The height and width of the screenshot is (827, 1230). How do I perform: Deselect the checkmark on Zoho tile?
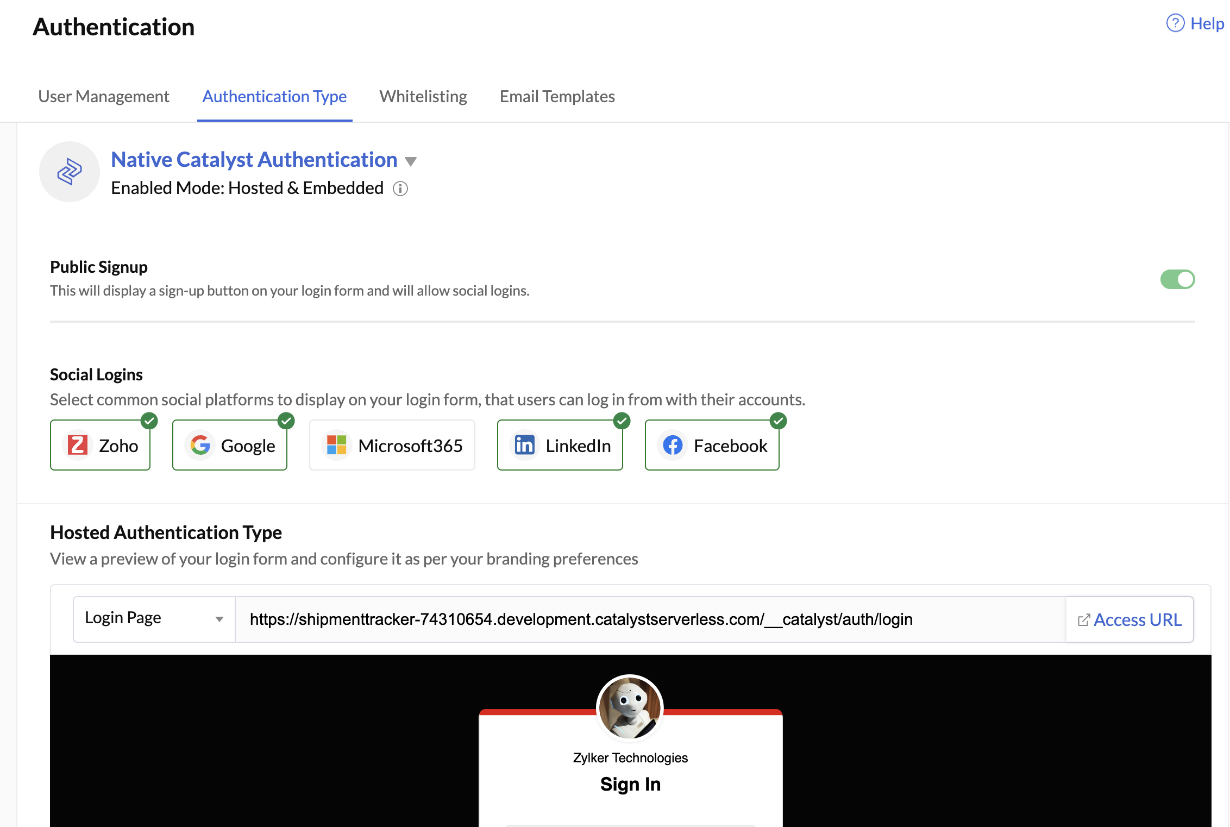click(149, 421)
